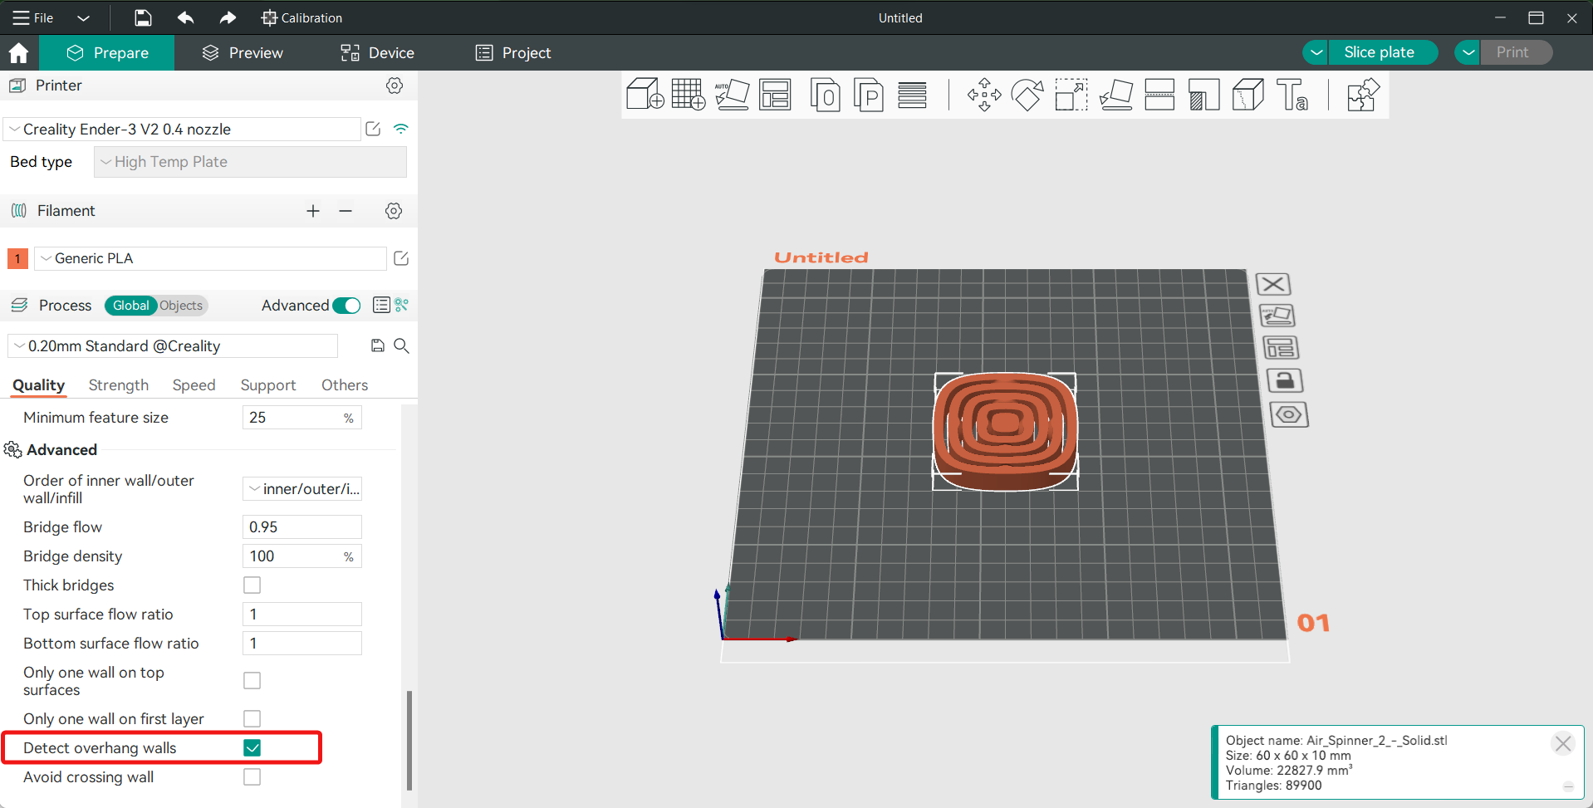
Task: Click the Add object cube icon
Action: click(x=645, y=95)
